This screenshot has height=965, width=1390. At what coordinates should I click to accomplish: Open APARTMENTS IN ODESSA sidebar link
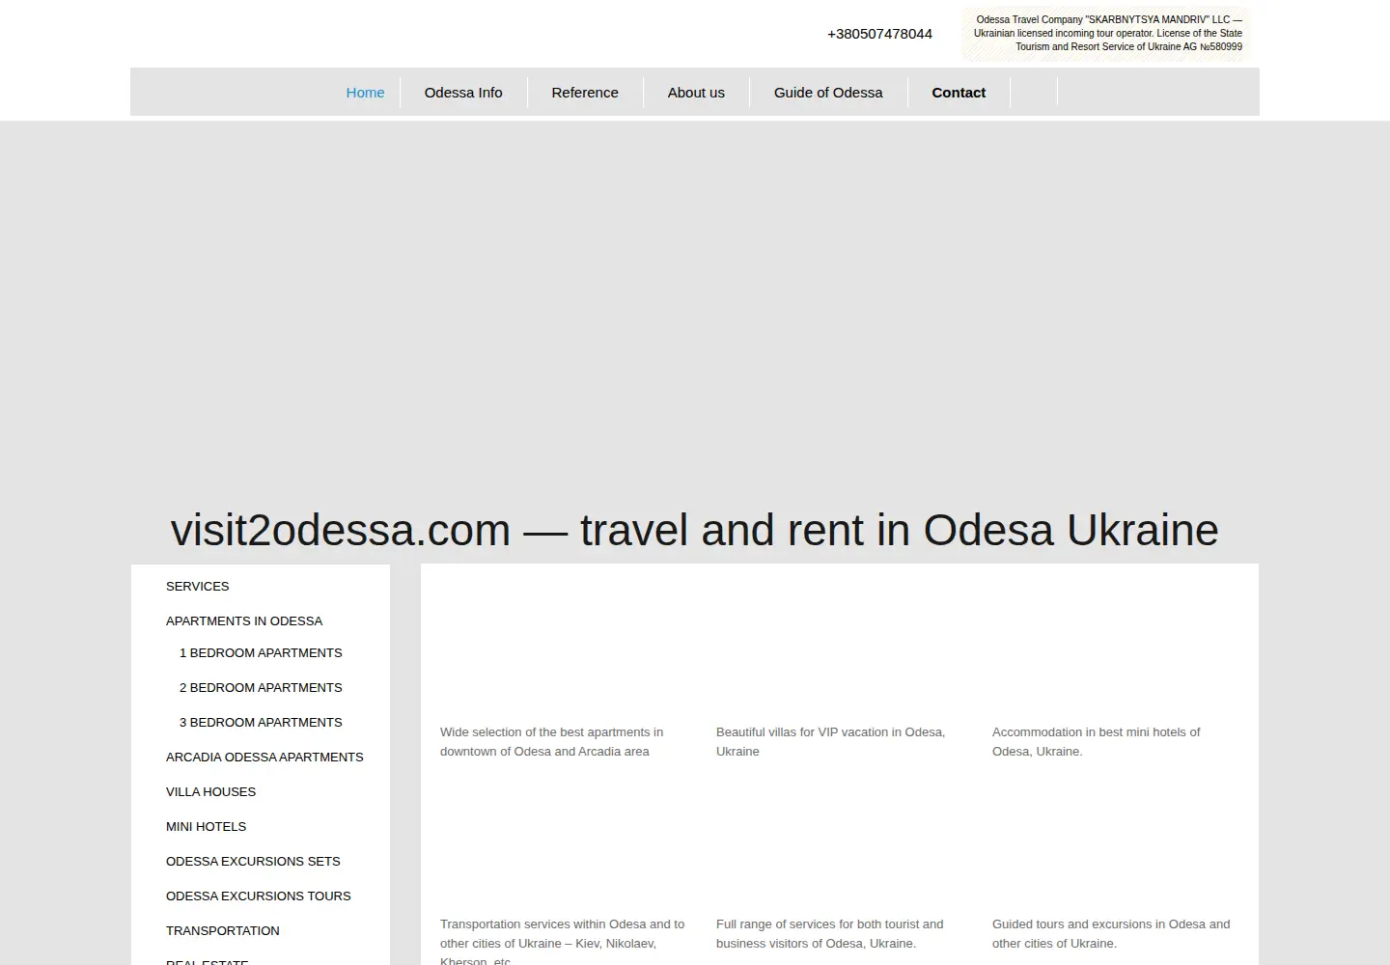pos(244,621)
